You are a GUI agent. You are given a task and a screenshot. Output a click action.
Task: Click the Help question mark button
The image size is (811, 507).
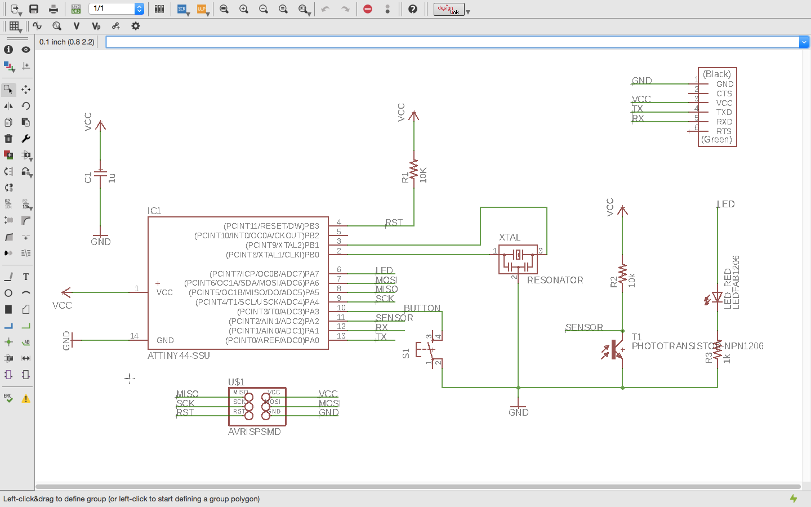point(413,9)
